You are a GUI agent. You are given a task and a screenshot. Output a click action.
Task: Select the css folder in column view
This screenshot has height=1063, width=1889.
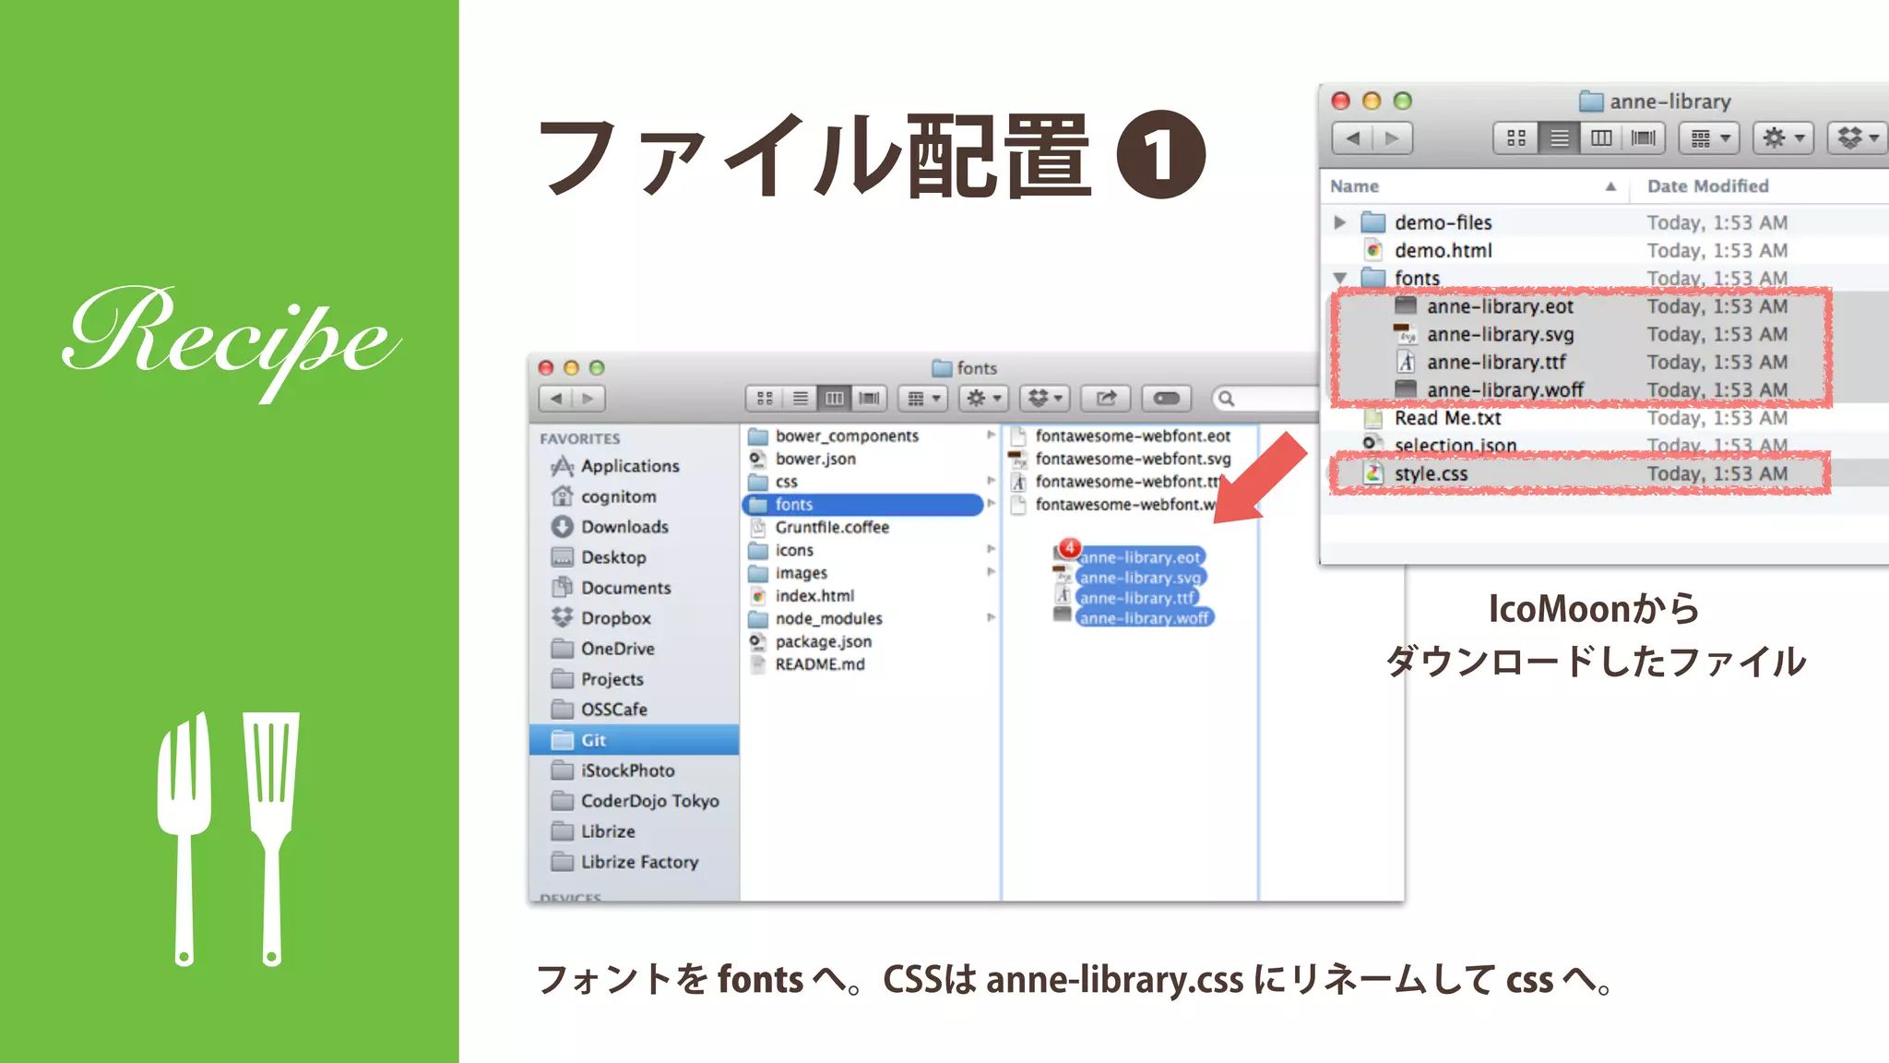pos(786,482)
